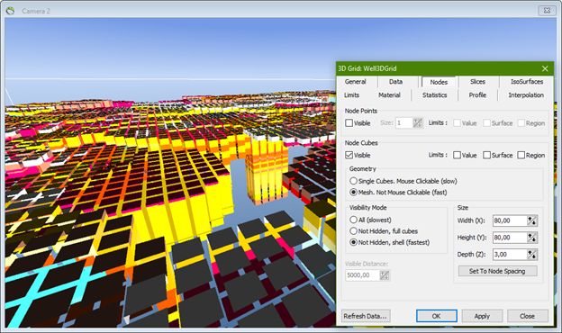The image size is (562, 333).
Task: Open the Slices tab
Action: click(477, 82)
